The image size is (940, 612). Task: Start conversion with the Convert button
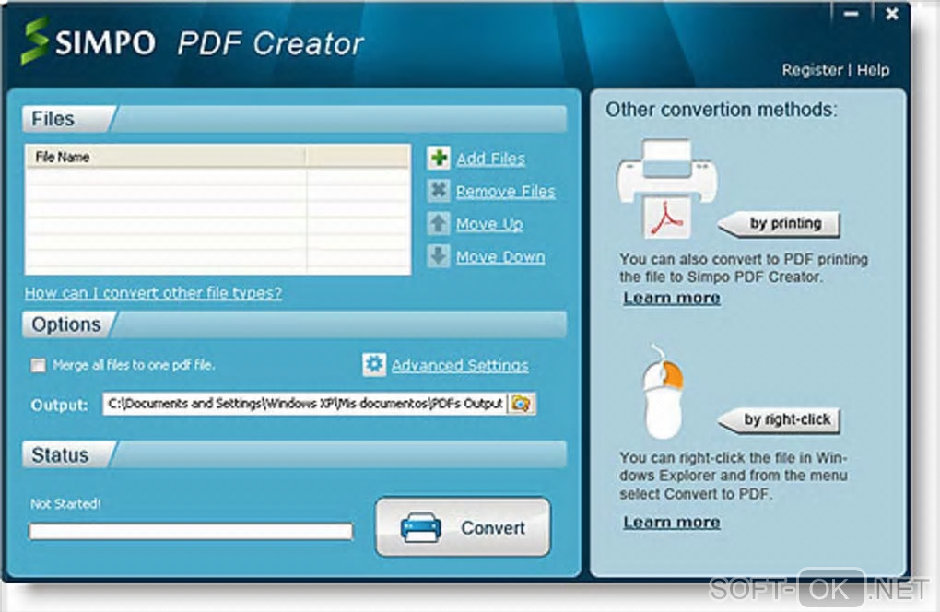pyautogui.click(x=463, y=527)
